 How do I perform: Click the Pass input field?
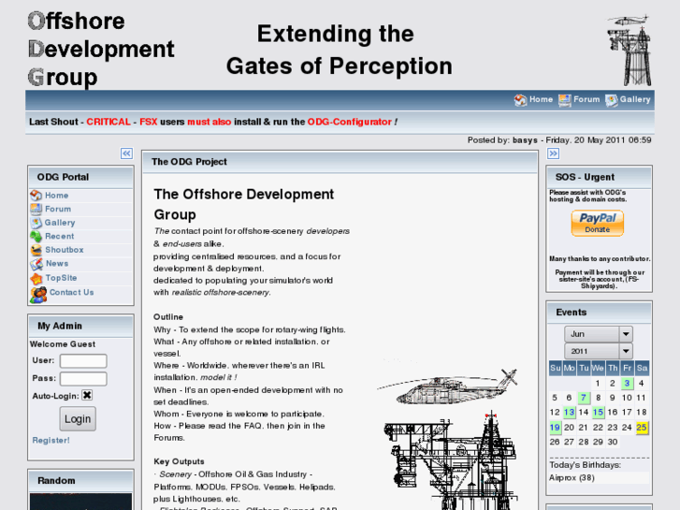coord(83,378)
